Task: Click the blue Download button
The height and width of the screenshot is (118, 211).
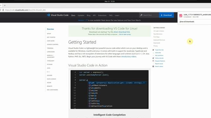Action: tap(166, 15)
